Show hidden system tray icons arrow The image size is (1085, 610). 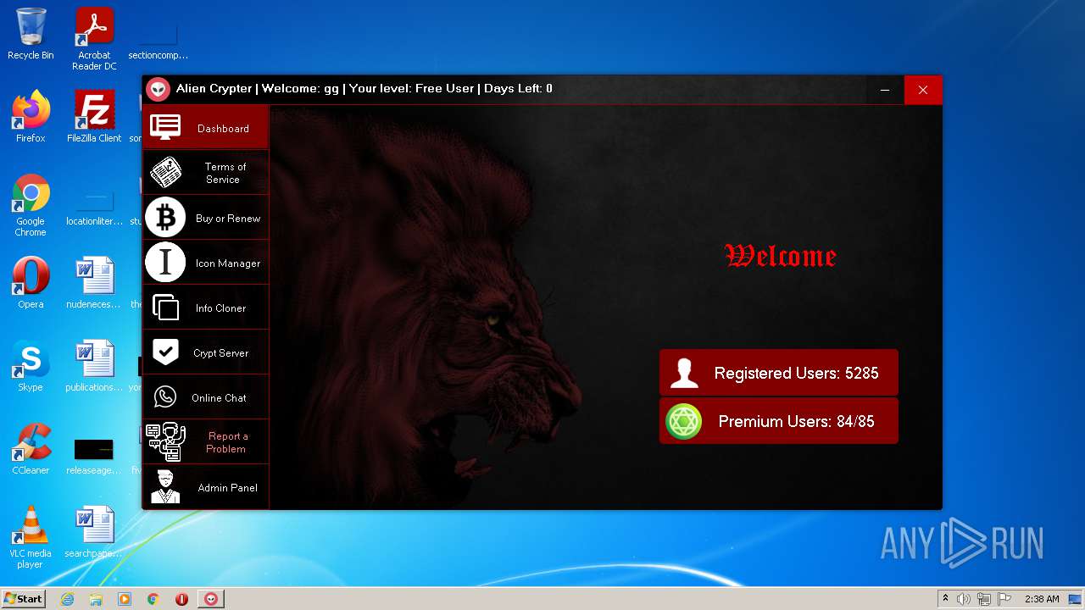coord(945,599)
